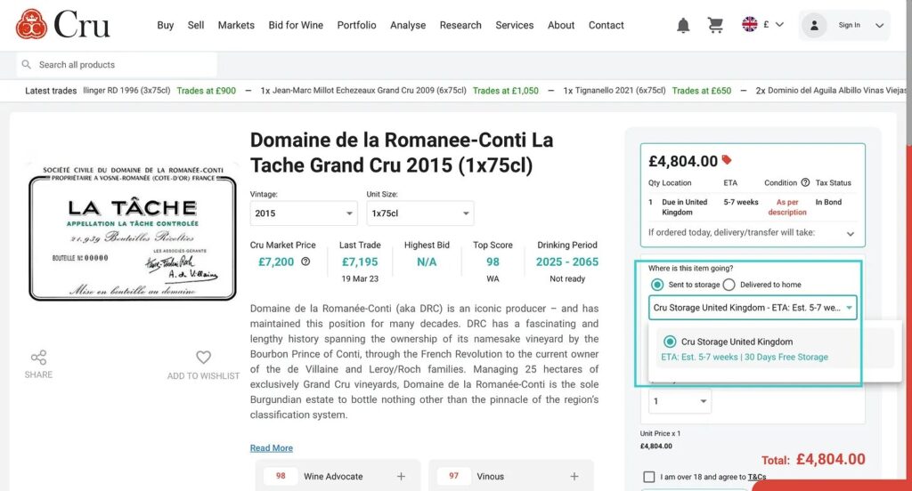
Task: Expand the Wine Advocate score panel
Action: (401, 477)
